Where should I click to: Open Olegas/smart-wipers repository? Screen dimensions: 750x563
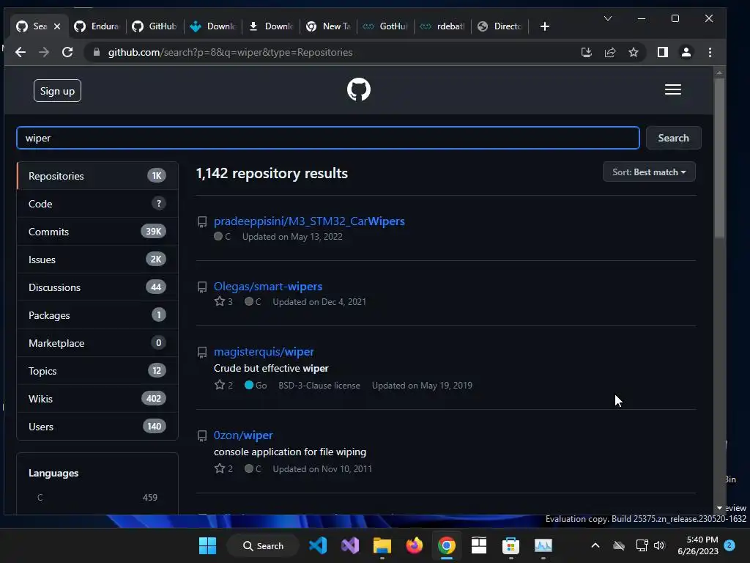(x=268, y=287)
